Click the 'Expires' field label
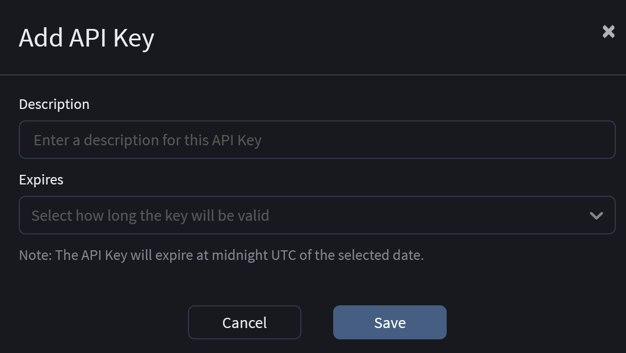This screenshot has height=353, width=626. pyautogui.click(x=41, y=180)
